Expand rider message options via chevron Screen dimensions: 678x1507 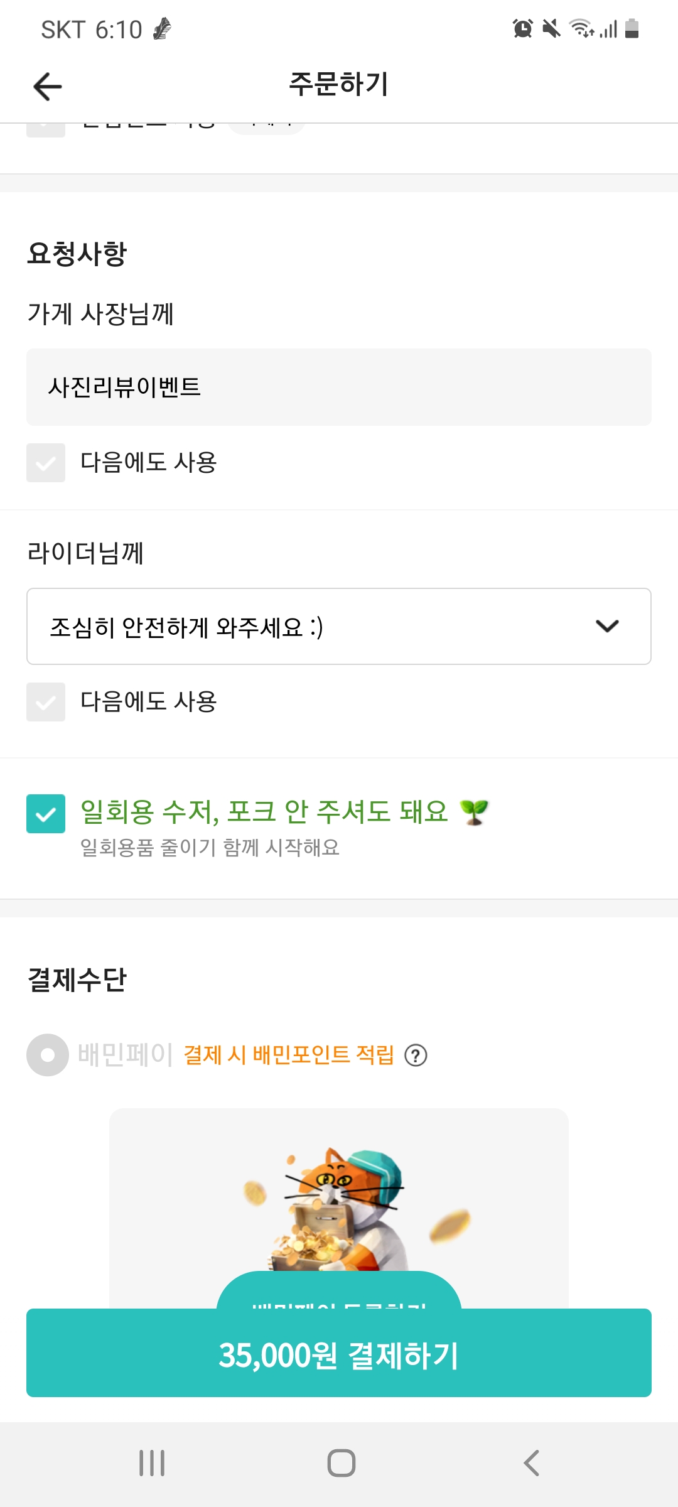click(607, 627)
